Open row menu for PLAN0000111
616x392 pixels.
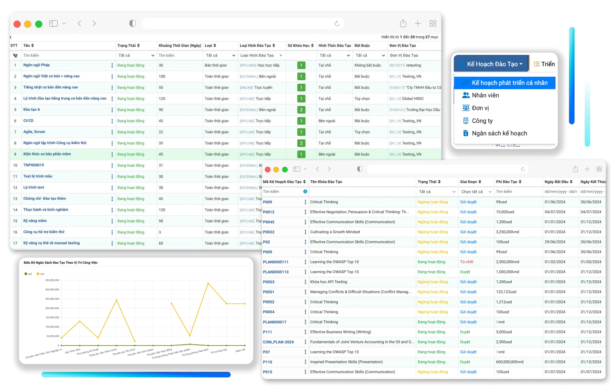pos(305,262)
